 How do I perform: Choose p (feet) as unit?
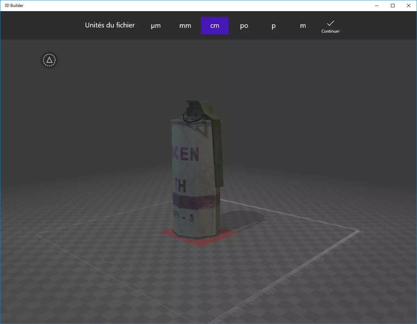pos(274,26)
